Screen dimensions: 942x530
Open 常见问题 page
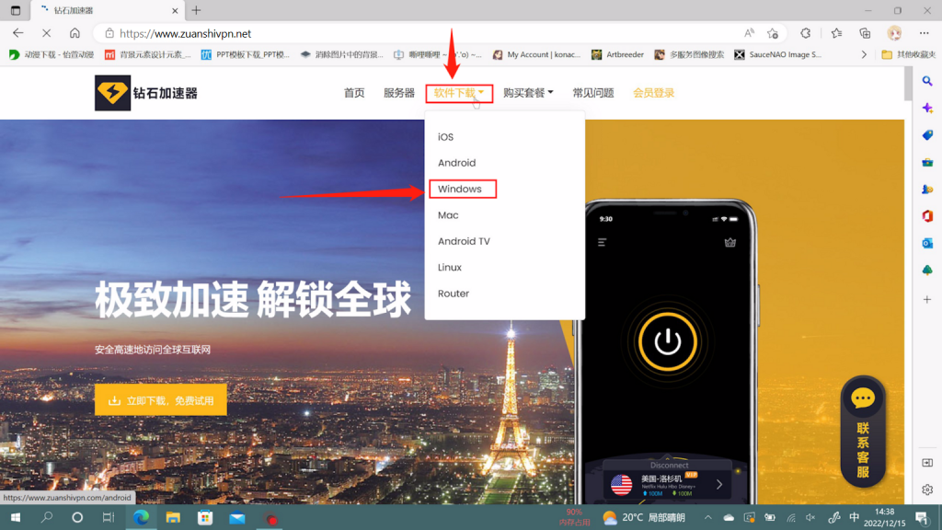[x=593, y=93]
